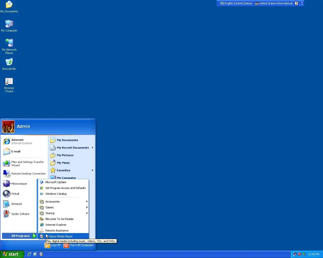Click Turn Off Computer button

point(78,245)
